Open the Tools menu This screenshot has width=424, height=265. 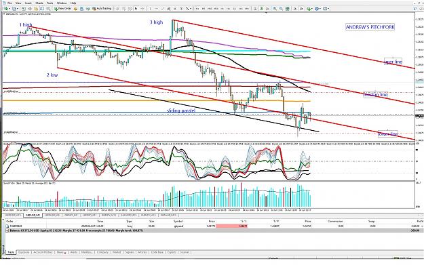[x=50, y=3]
